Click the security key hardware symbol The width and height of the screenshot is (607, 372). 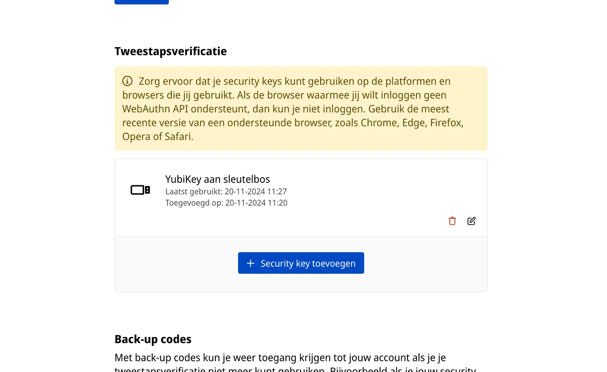click(139, 190)
